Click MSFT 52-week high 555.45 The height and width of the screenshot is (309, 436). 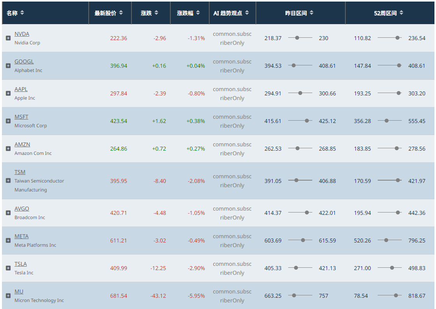pos(417,121)
